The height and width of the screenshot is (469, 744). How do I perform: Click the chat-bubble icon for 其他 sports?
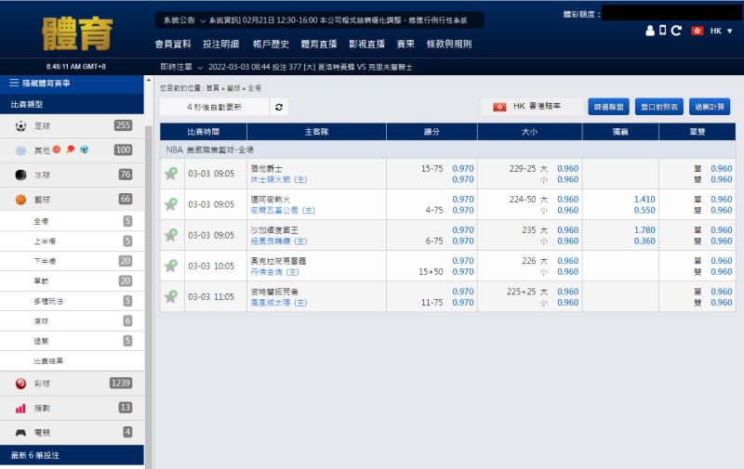tap(20, 150)
